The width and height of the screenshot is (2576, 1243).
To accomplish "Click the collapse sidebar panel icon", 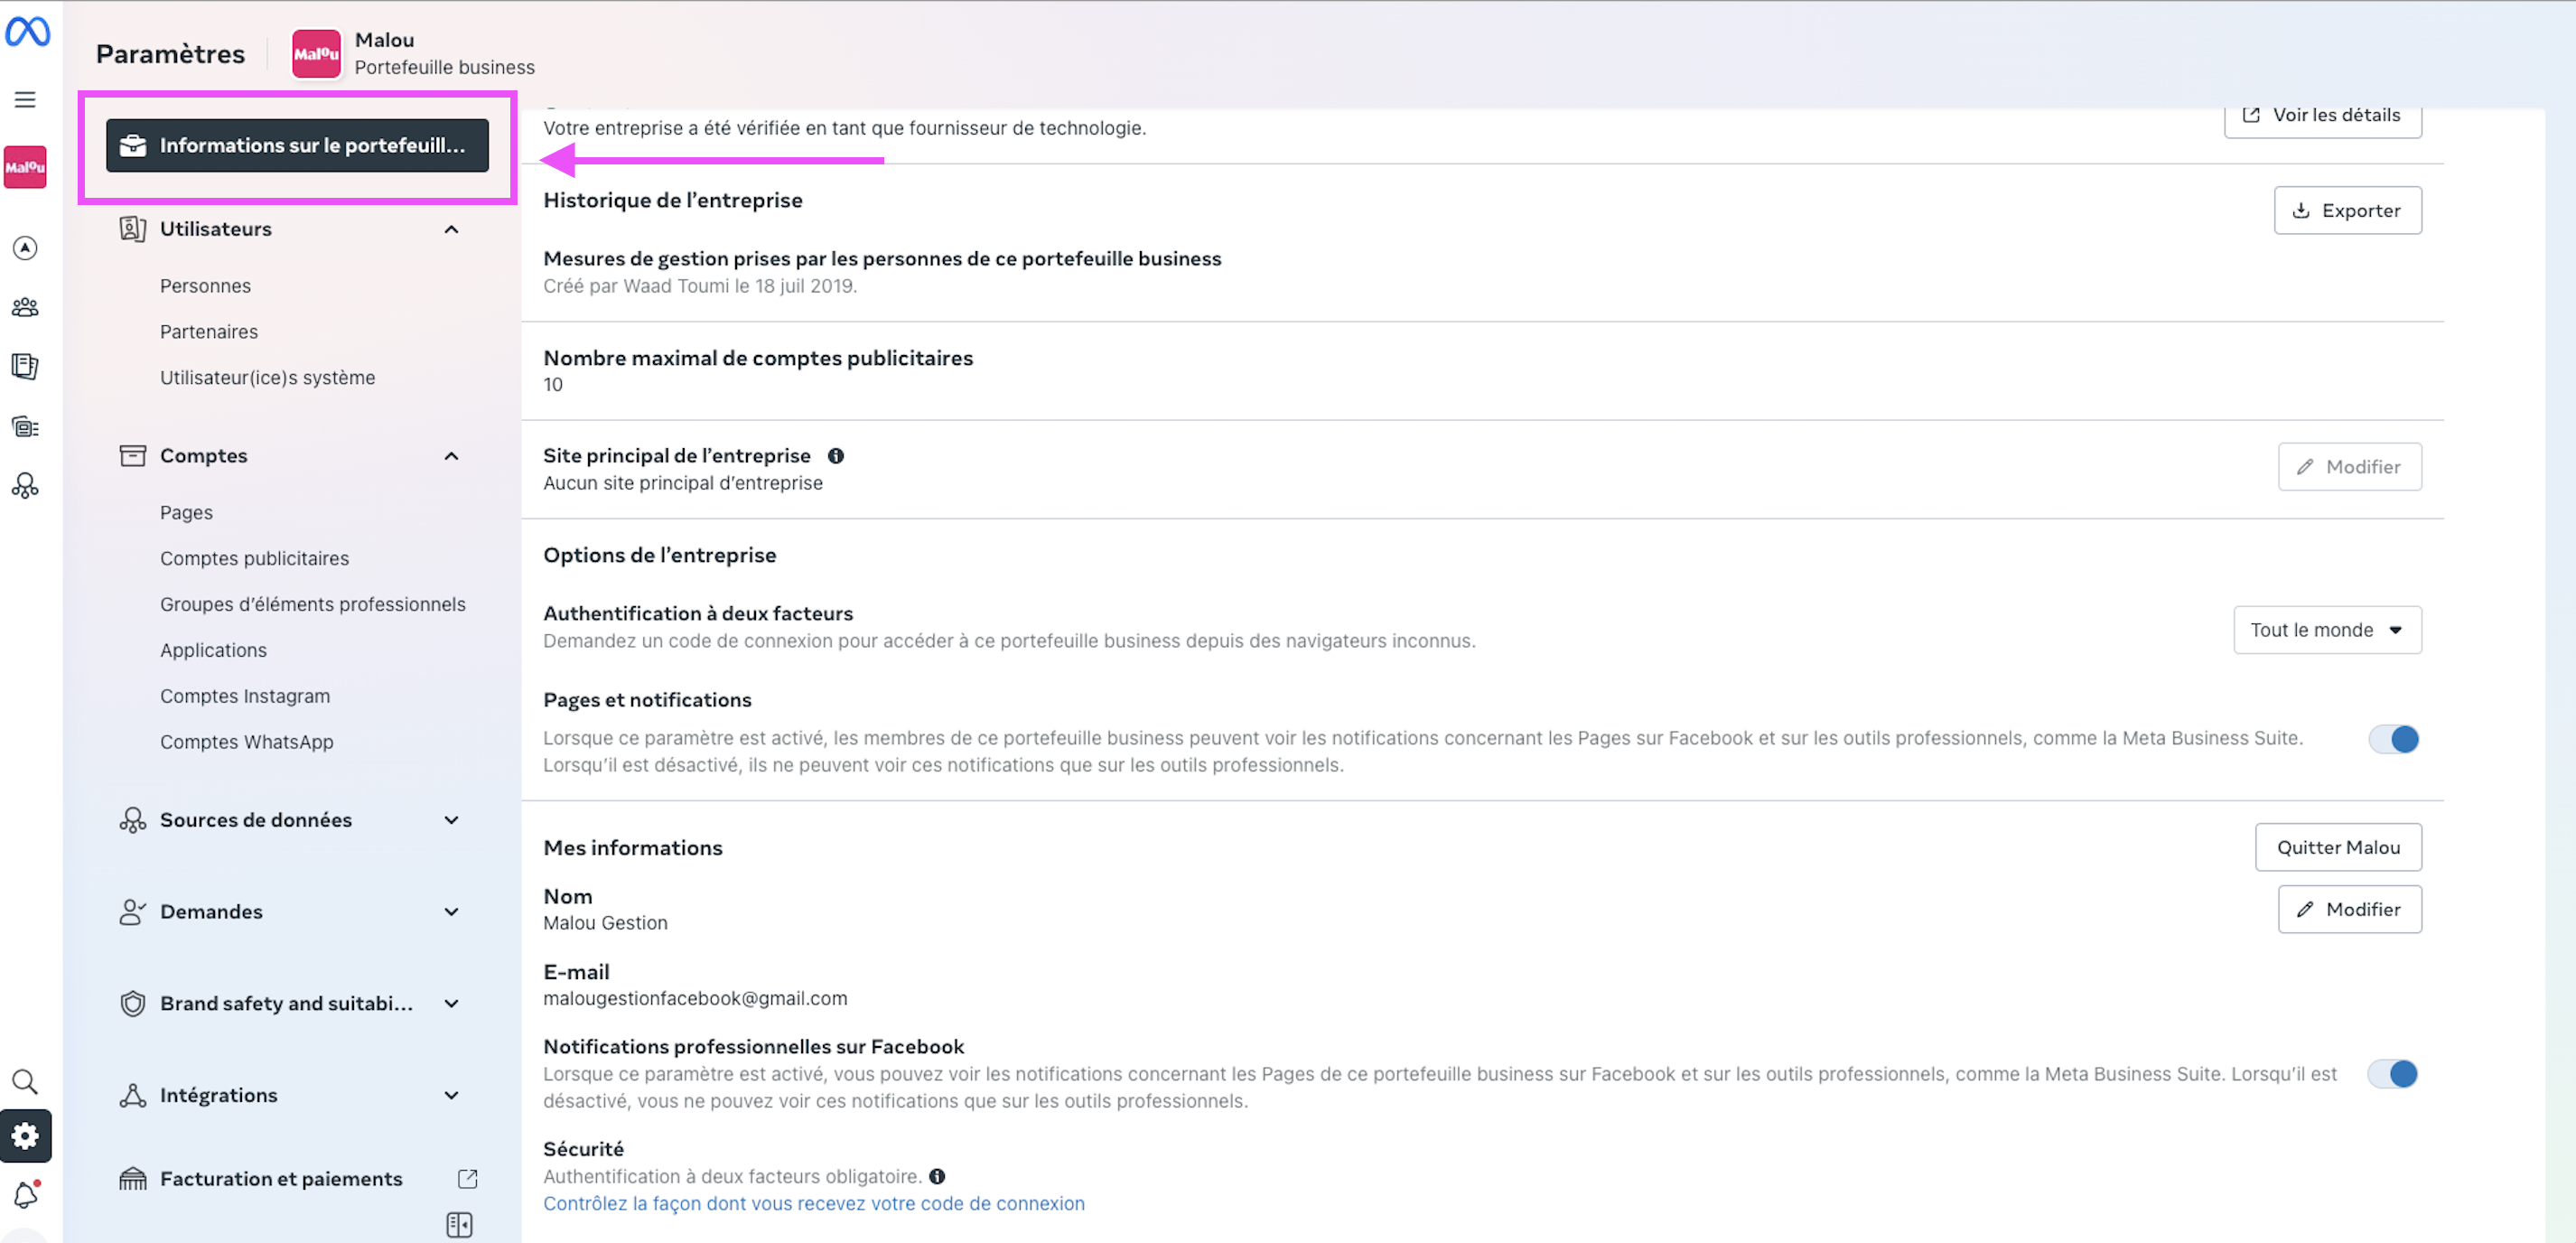I will [x=459, y=1224].
